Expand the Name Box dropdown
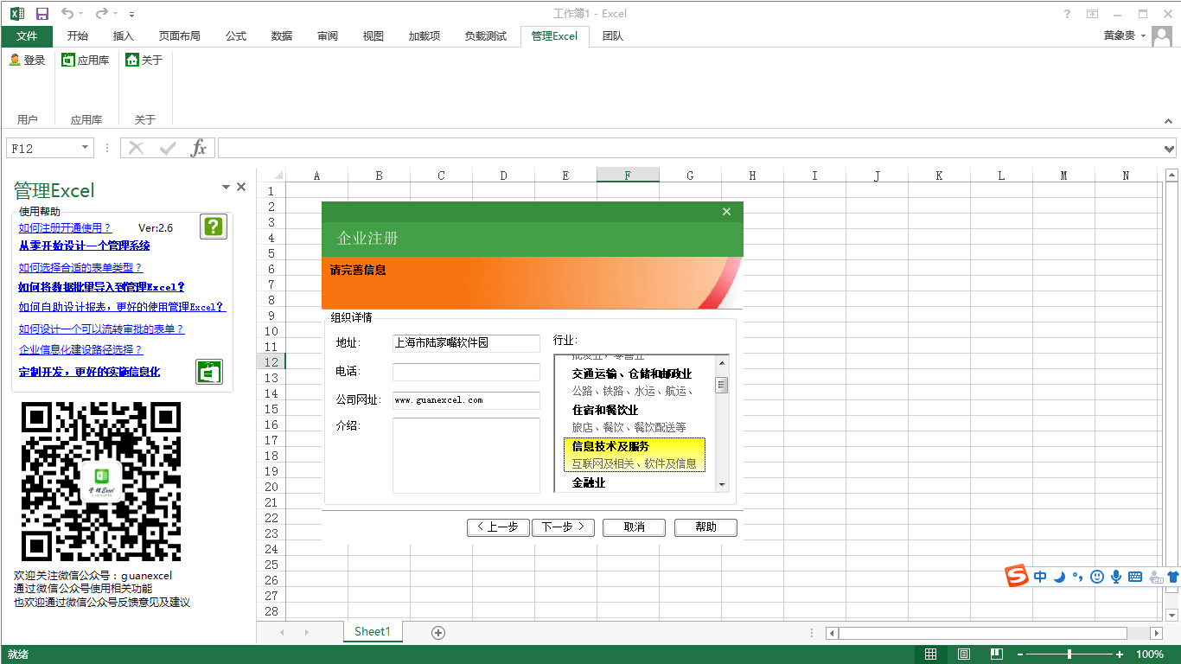This screenshot has width=1181, height=664. coord(85,148)
